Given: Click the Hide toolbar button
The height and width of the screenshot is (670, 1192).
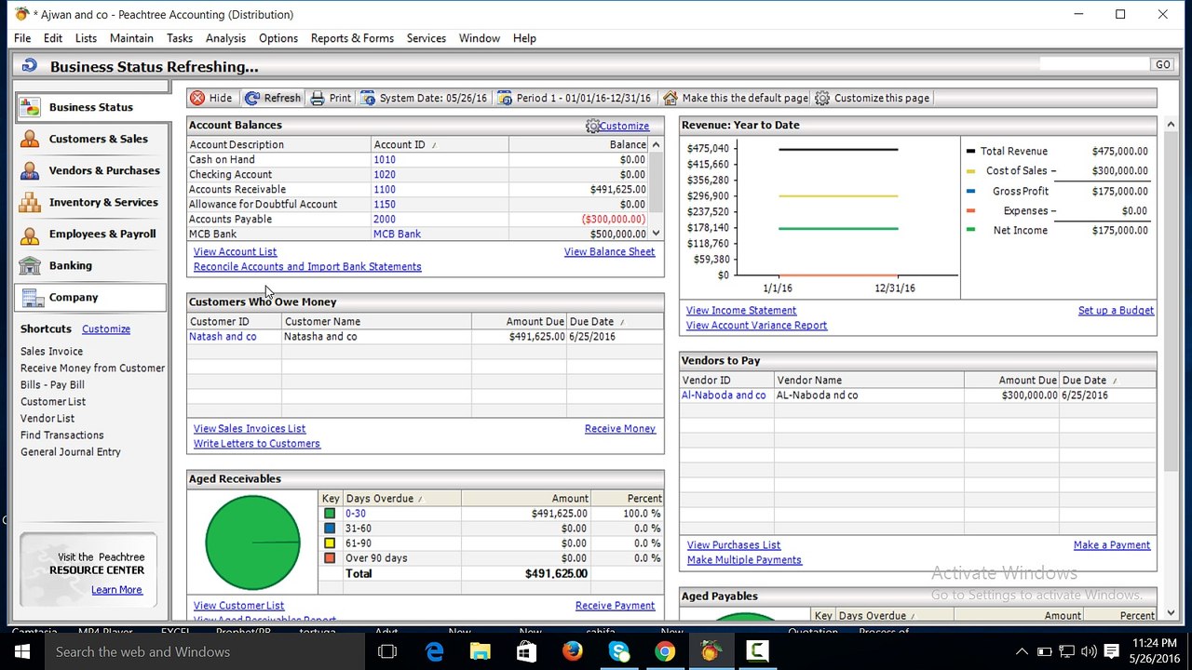Looking at the screenshot, I should [x=211, y=98].
